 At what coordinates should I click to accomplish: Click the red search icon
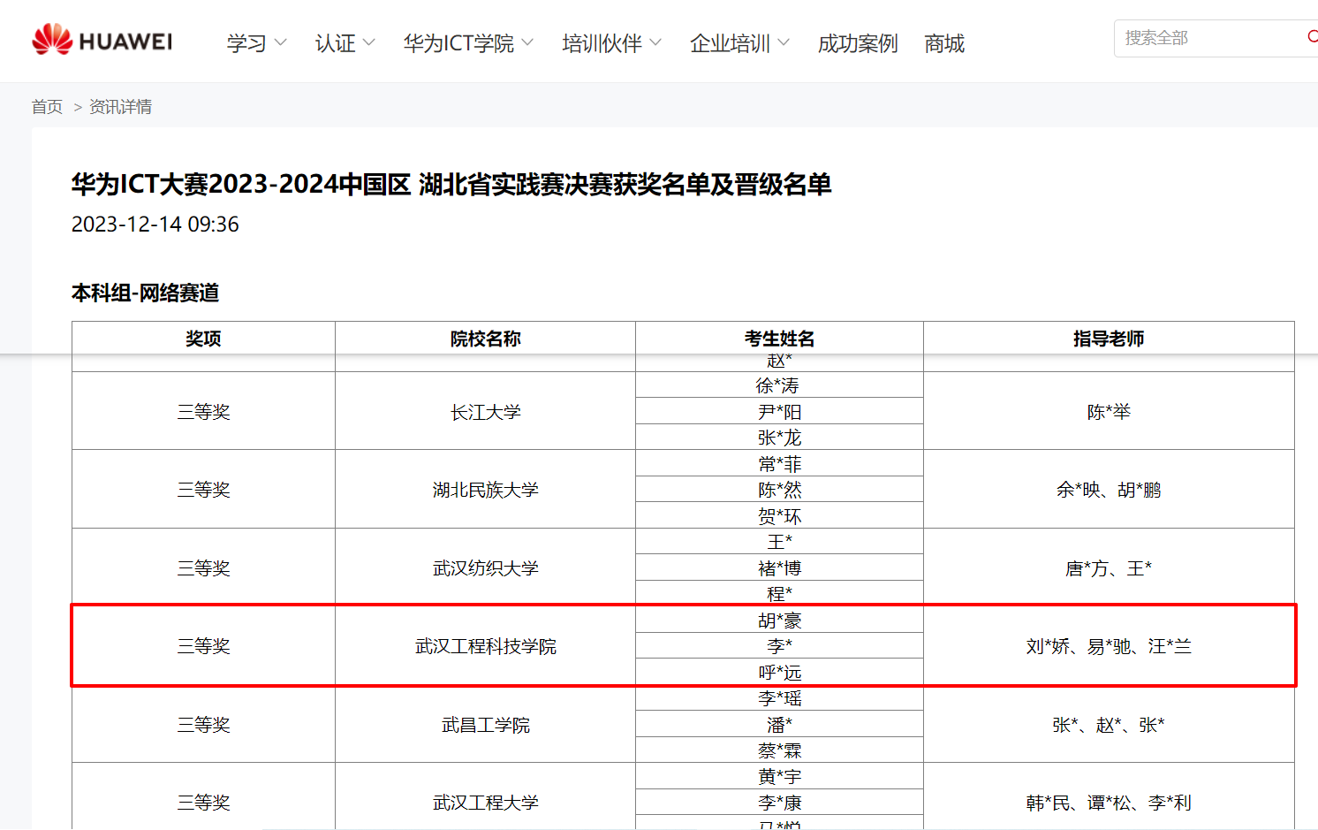[x=1312, y=37]
